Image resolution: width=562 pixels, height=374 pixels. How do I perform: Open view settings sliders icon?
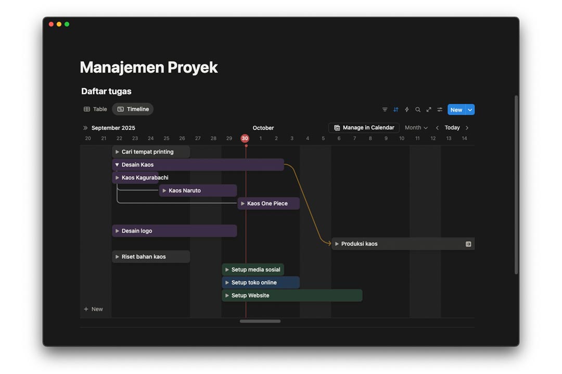(440, 110)
